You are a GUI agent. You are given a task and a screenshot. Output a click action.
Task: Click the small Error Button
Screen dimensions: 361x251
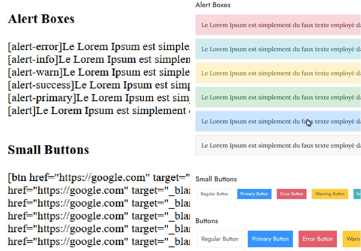[291, 194]
